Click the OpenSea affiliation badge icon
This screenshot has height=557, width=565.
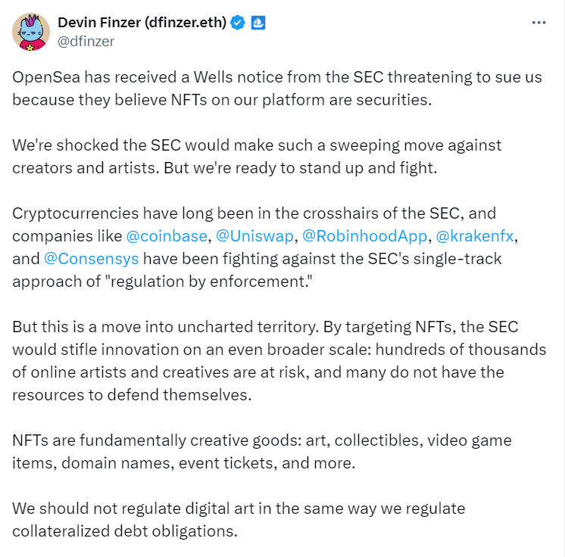point(258,22)
